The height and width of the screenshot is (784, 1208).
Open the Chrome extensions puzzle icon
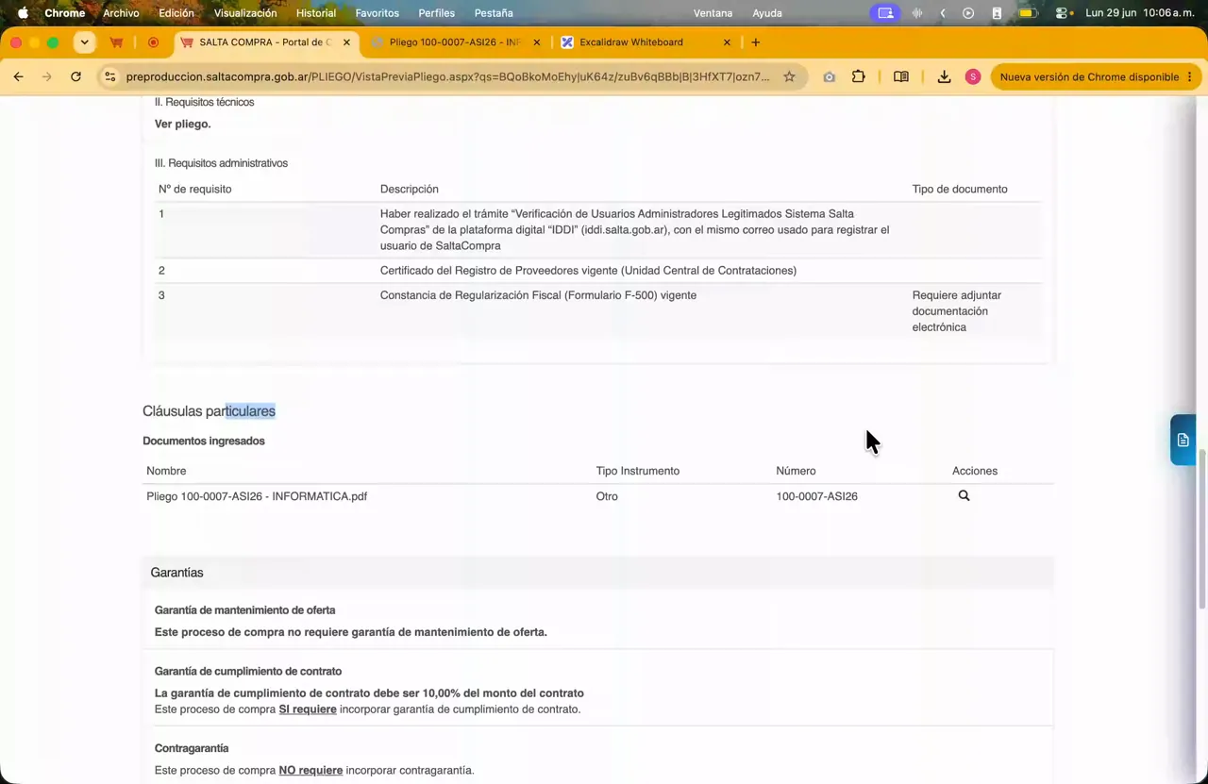click(858, 76)
